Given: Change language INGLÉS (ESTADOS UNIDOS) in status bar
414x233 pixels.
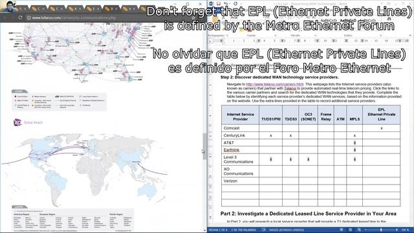Looking at the screenshot, I should tap(286, 230).
